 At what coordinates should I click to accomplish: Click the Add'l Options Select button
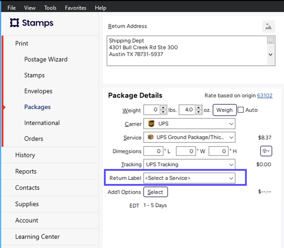(x=156, y=192)
